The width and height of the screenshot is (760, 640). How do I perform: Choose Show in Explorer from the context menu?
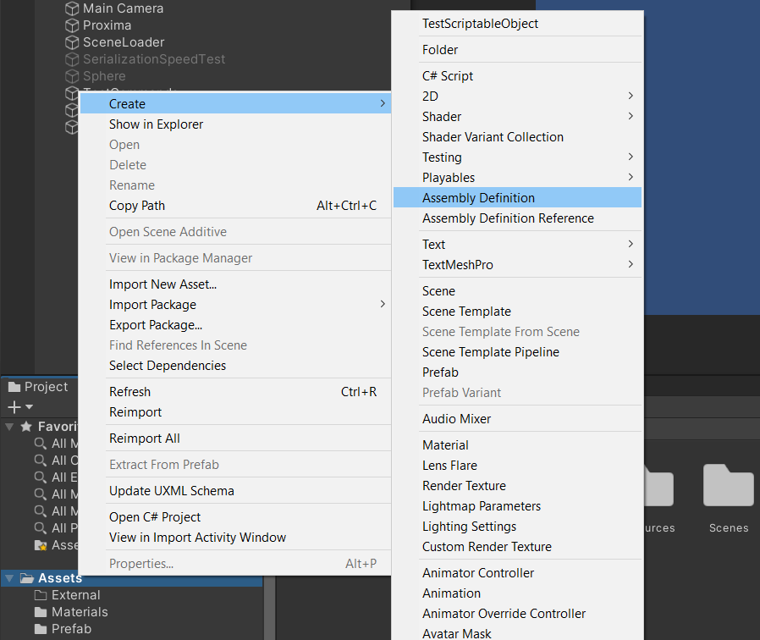coord(156,124)
